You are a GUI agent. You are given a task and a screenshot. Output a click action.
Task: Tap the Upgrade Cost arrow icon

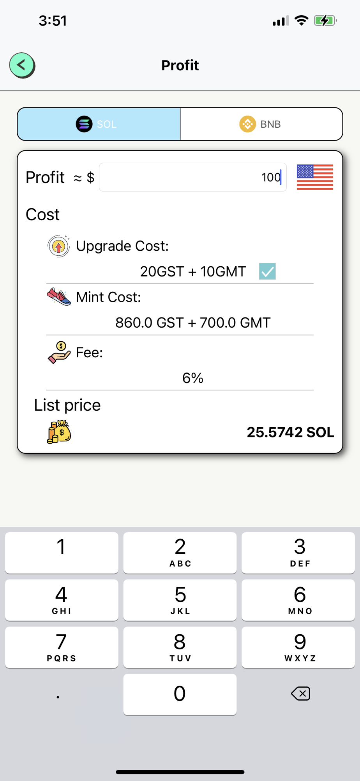coord(59,246)
